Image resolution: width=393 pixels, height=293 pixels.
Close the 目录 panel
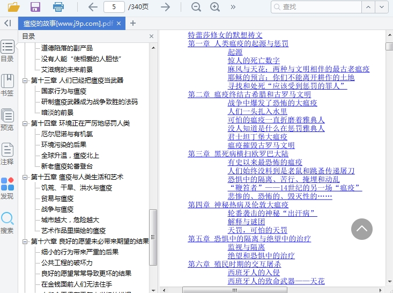pos(151,36)
